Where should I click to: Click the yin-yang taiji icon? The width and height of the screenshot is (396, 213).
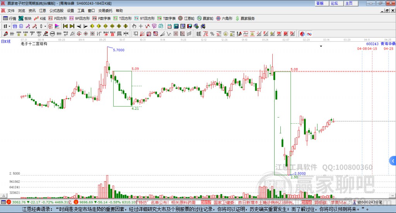(x=302, y=34)
